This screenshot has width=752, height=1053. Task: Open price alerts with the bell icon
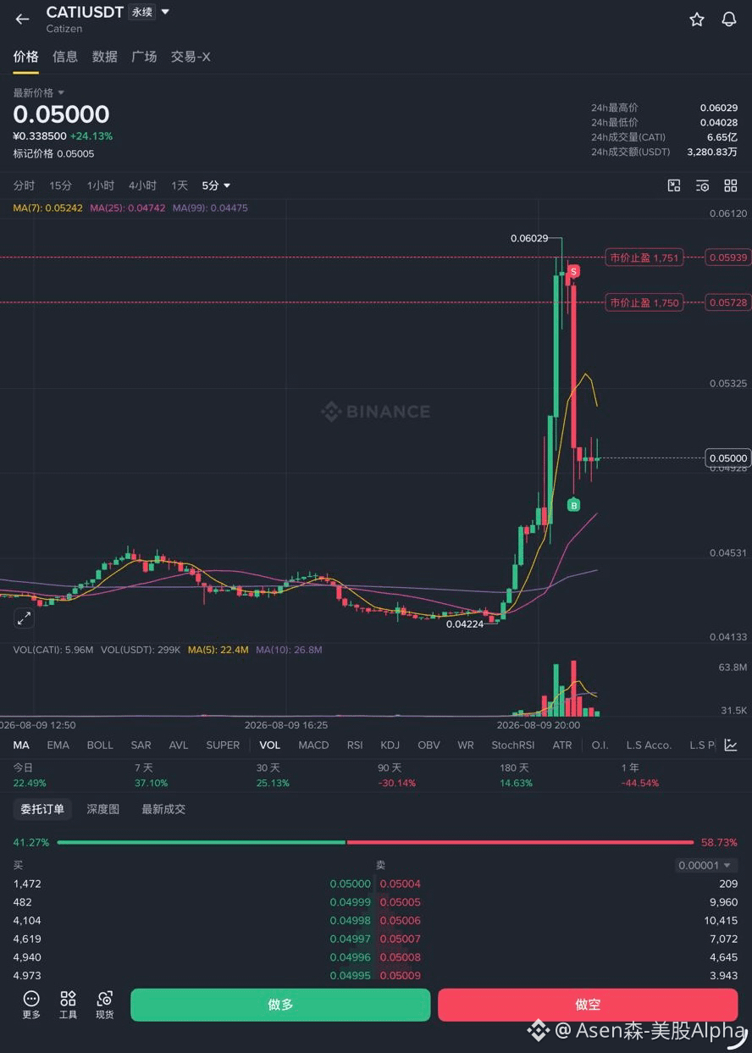click(x=728, y=19)
